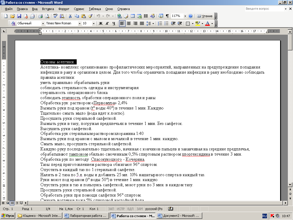The height and width of the screenshot is (220, 293).
Task: Open the Document Map icon
Action: pyautogui.click(x=161, y=16)
